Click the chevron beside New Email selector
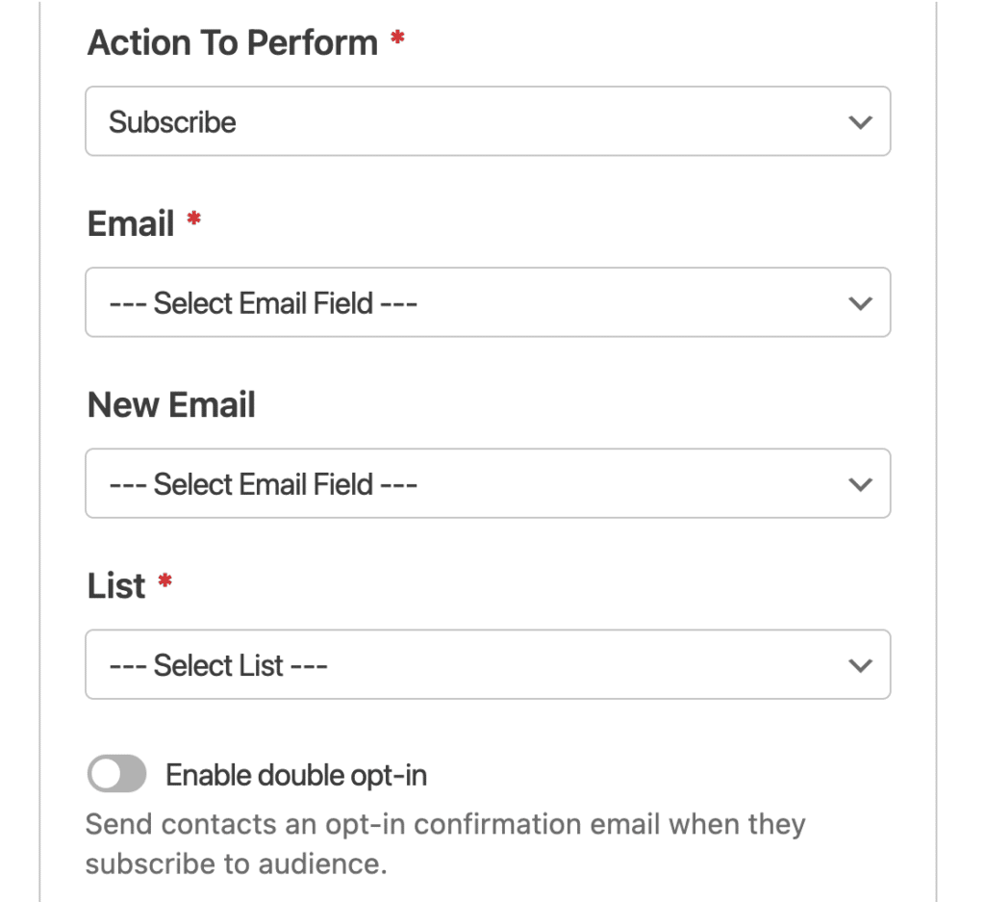 (860, 483)
